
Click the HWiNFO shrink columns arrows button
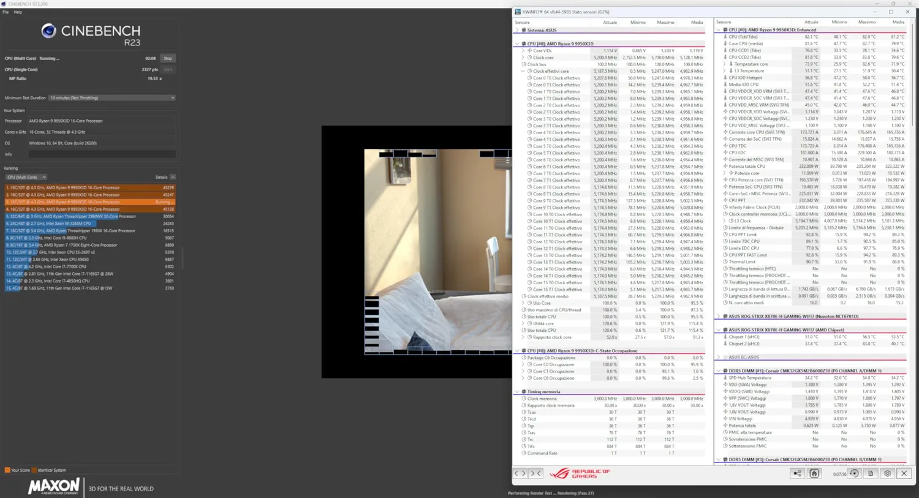535,473
